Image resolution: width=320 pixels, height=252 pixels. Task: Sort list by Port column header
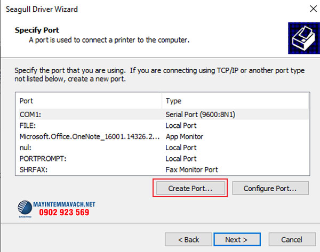pos(89,101)
